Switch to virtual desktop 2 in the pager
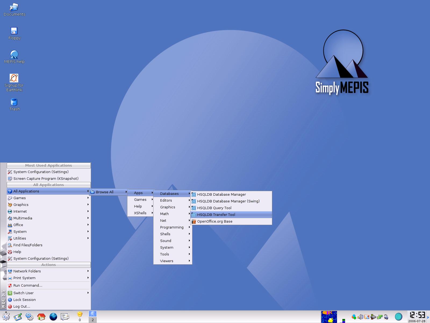 tap(92, 320)
